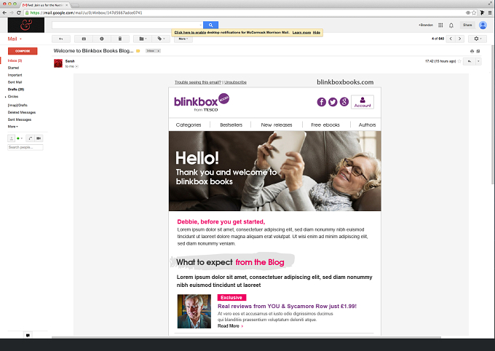Image resolution: width=495 pixels, height=351 pixels.
Task: Open the +Brandon Google+ link
Action: click(x=426, y=25)
